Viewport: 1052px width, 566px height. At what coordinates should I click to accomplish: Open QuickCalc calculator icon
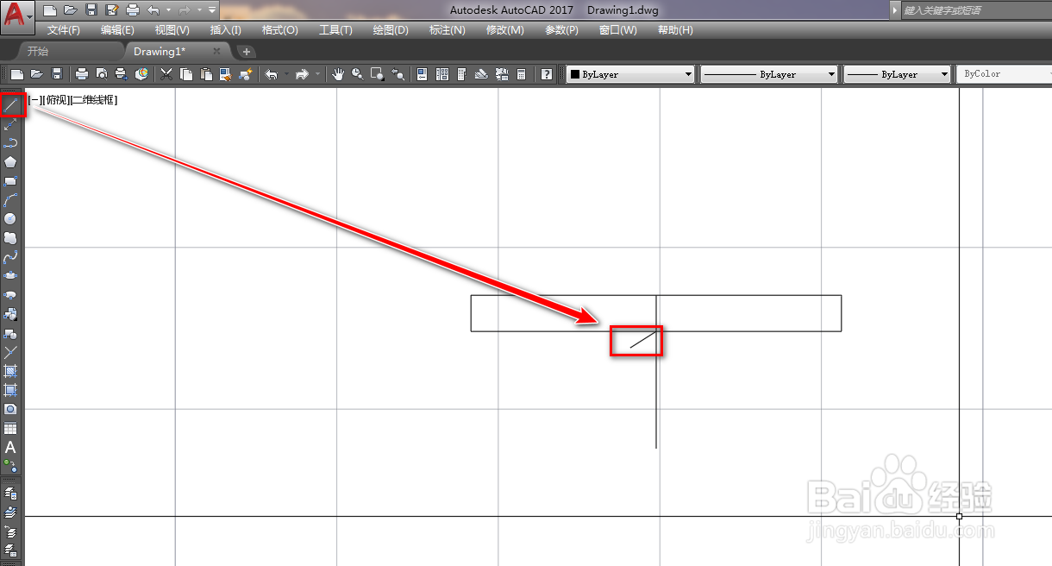click(521, 74)
